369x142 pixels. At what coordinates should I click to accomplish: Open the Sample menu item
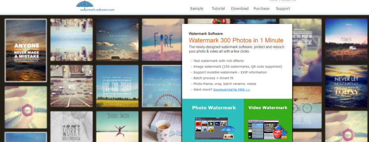197,8
